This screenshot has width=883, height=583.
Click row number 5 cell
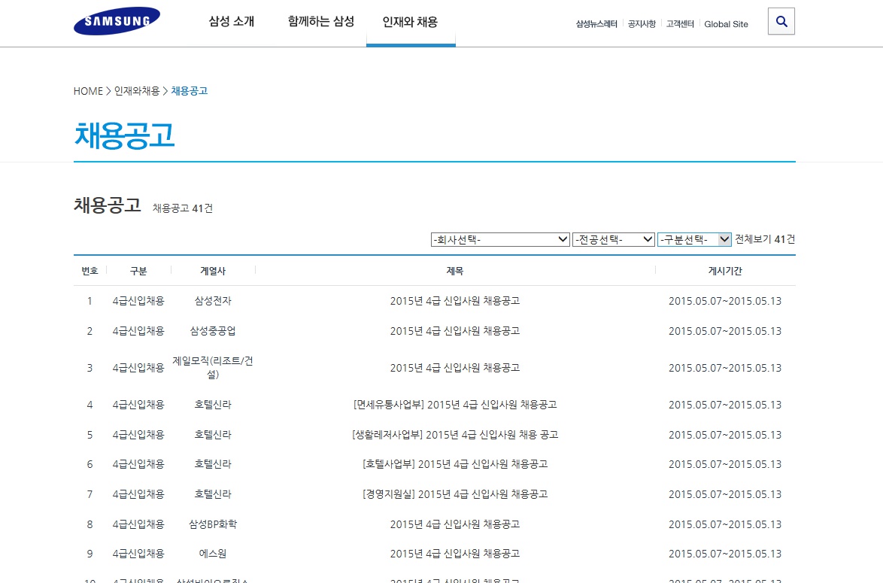(90, 434)
